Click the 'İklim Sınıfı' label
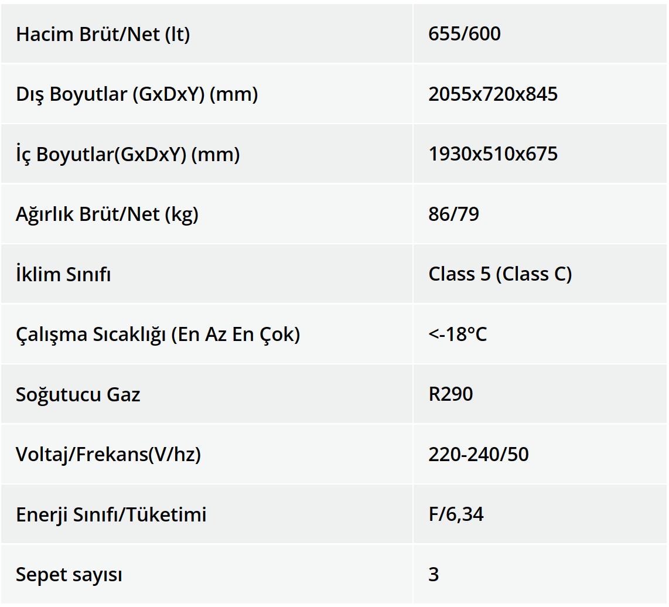The width and height of the screenshot is (669, 607). pyautogui.click(x=63, y=274)
